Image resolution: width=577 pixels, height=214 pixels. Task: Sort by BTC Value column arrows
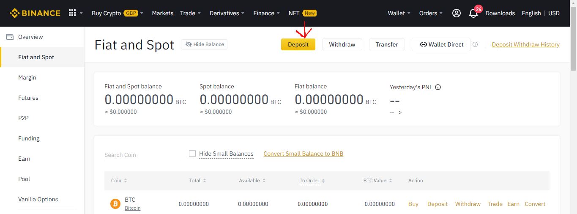tap(391, 181)
